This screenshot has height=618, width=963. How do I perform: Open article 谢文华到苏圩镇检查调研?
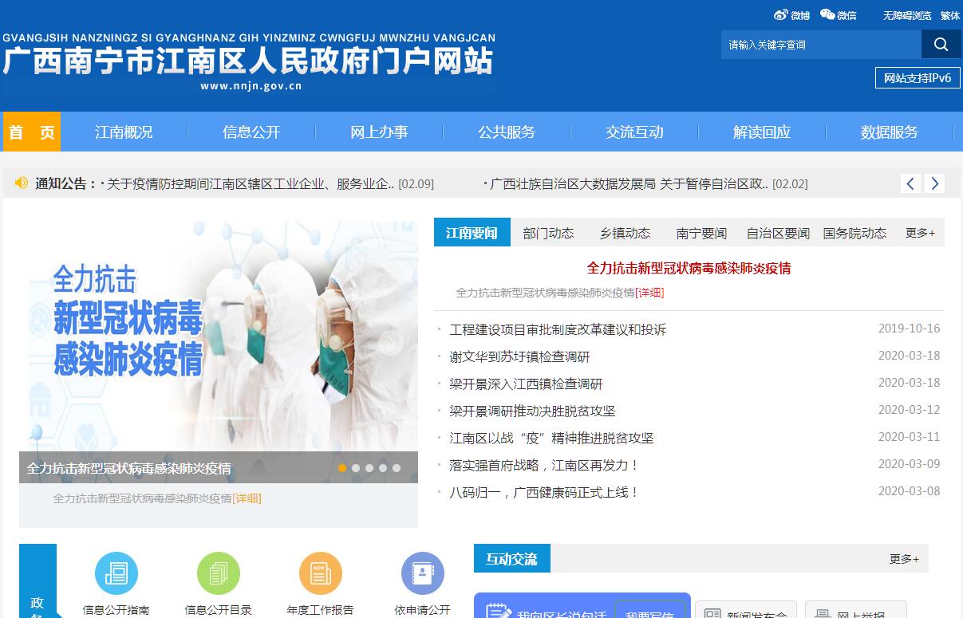[519, 356]
